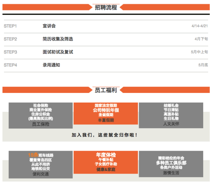Click the STEP3 label
This screenshot has height=184, width=210.
[10, 52]
